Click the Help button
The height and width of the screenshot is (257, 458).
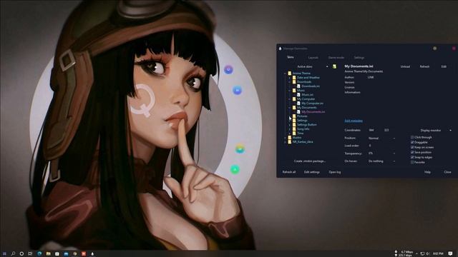427,172
